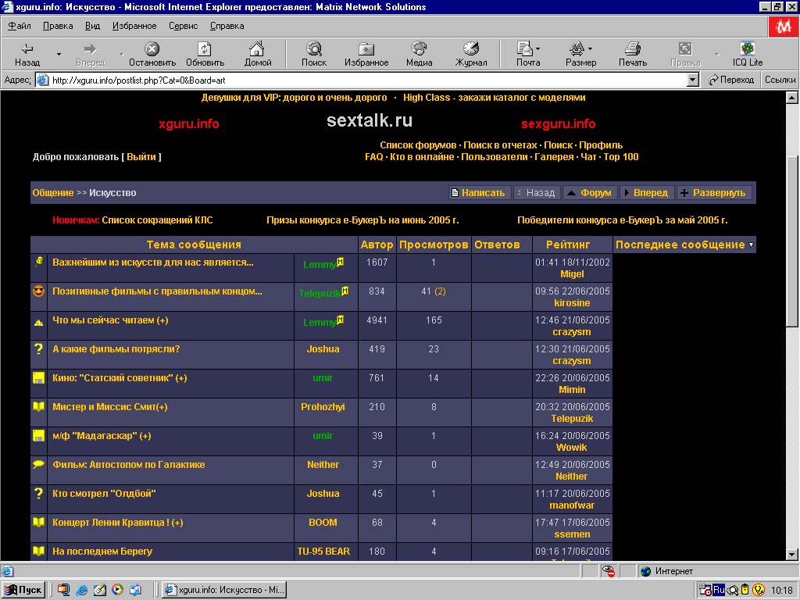Open the Back button history dropdown arrow

tap(59, 54)
